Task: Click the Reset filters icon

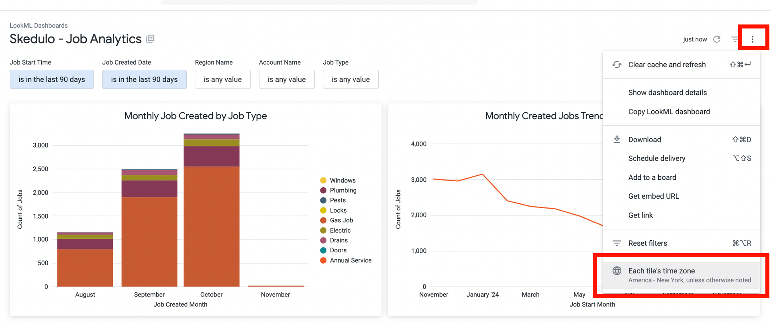Action: click(617, 243)
